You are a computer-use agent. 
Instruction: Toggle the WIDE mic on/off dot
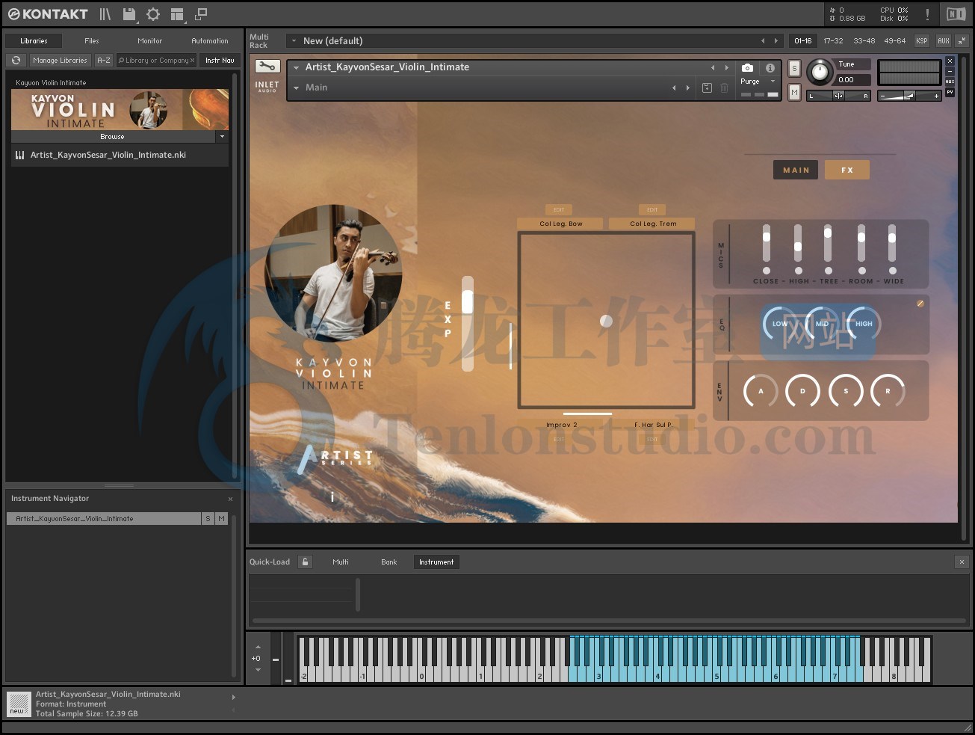tap(892, 271)
